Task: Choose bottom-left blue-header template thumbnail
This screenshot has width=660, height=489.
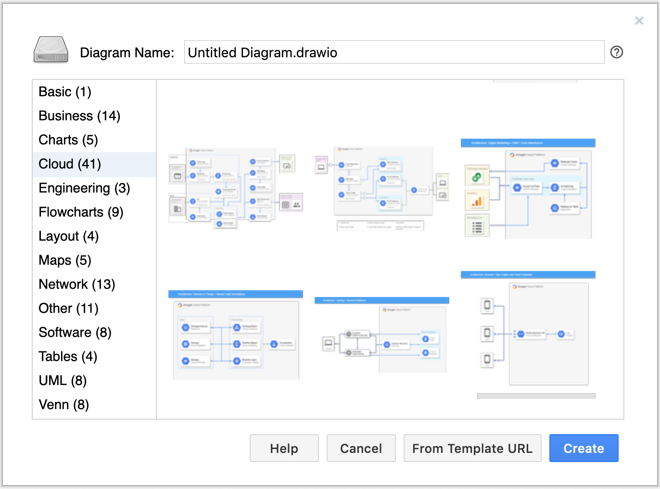Action: (x=236, y=335)
